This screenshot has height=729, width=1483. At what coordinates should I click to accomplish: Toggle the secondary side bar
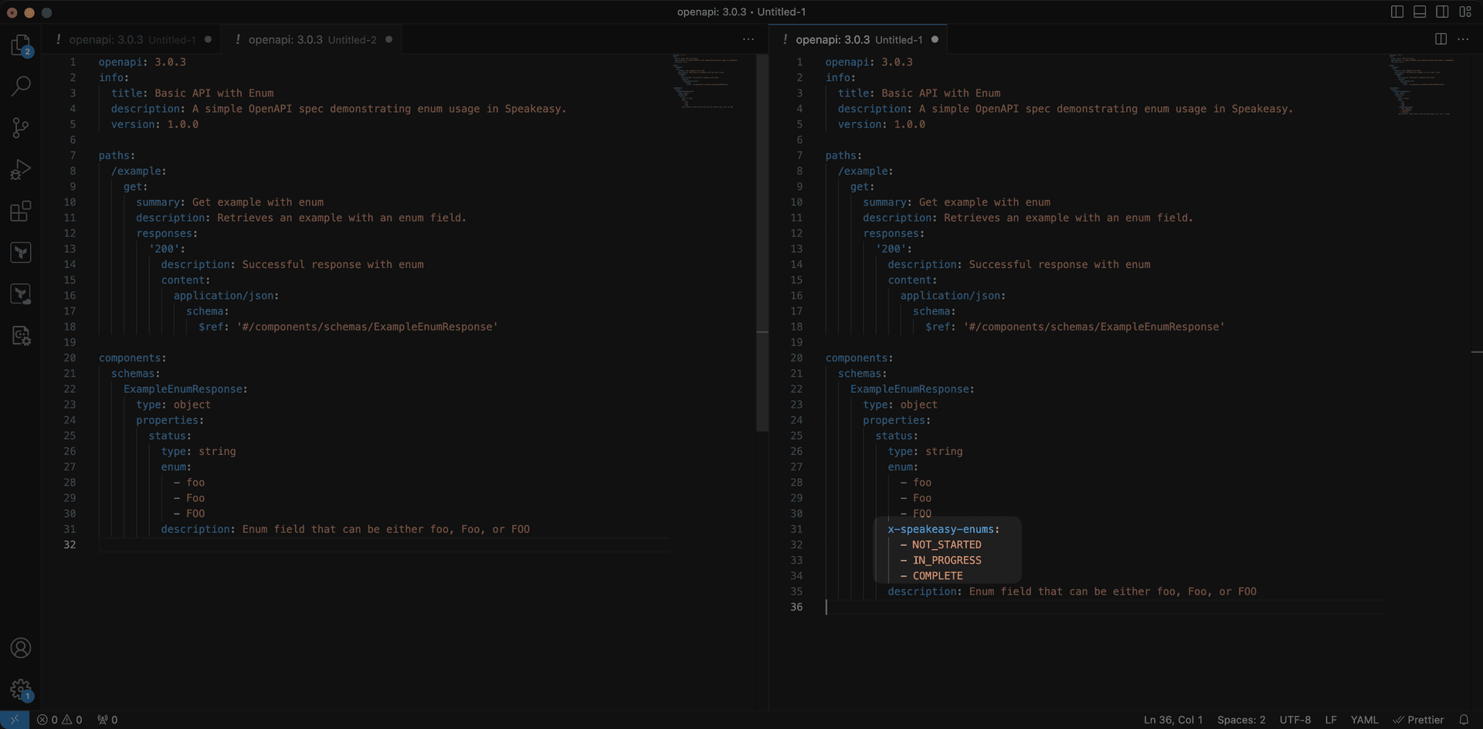point(1443,11)
